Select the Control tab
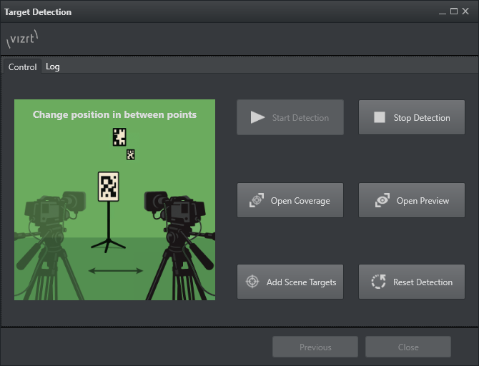Viewport: 479px width, 366px height. (x=22, y=67)
